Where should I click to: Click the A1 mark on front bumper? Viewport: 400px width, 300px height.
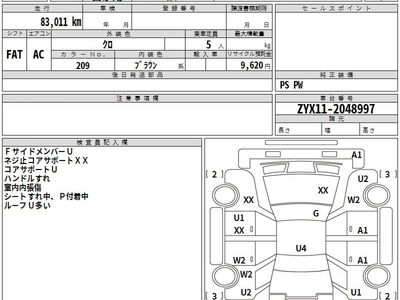click(357, 155)
